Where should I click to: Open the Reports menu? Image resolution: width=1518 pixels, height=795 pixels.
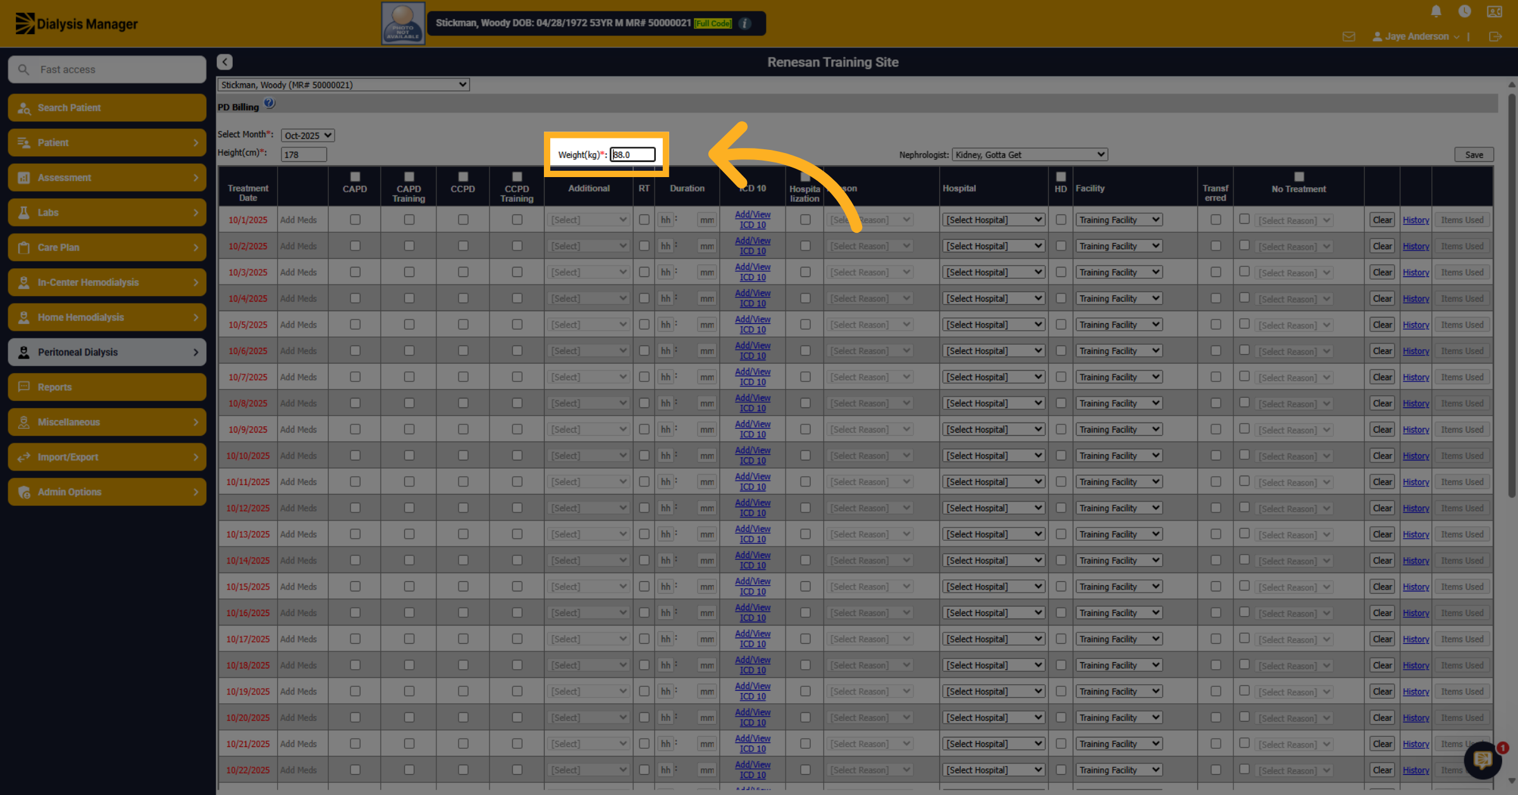pyautogui.click(x=107, y=387)
